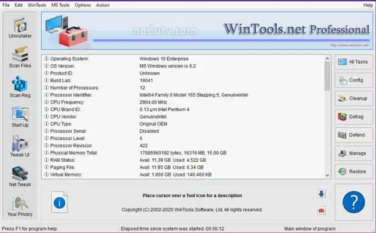Click the Defend button
376x233 pixels.
click(353, 135)
